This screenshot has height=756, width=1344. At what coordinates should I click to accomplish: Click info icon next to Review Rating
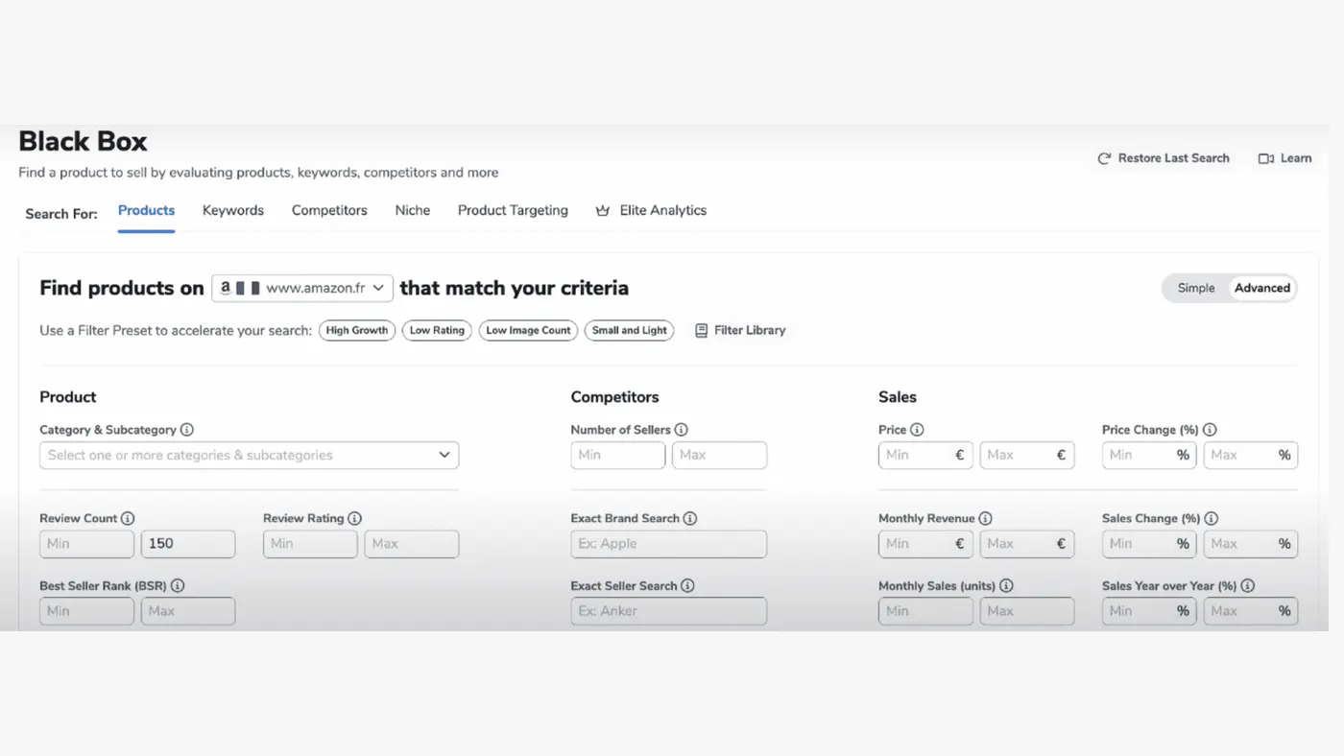click(x=354, y=518)
